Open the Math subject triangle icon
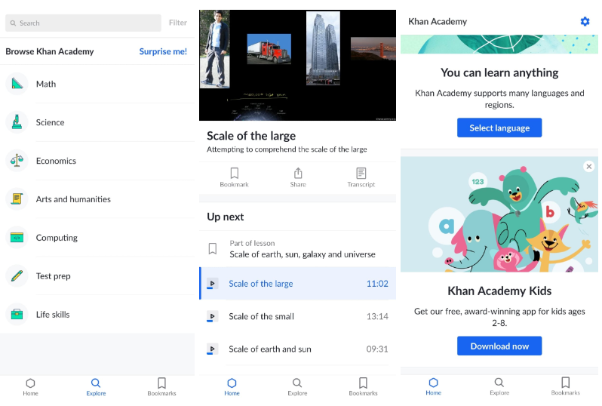This screenshot has height=406, width=602. 17,83
